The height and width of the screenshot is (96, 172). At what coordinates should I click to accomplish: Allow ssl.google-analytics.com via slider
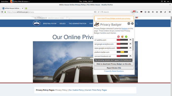(x=126, y=44)
